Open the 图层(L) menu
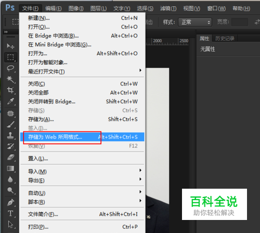This screenshot has width=260, height=233. coord(98,8)
